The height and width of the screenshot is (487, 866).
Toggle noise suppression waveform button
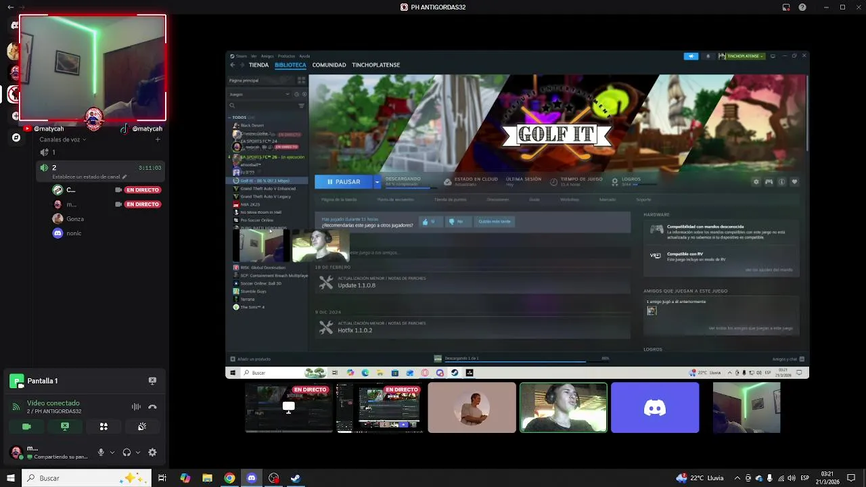tap(136, 407)
